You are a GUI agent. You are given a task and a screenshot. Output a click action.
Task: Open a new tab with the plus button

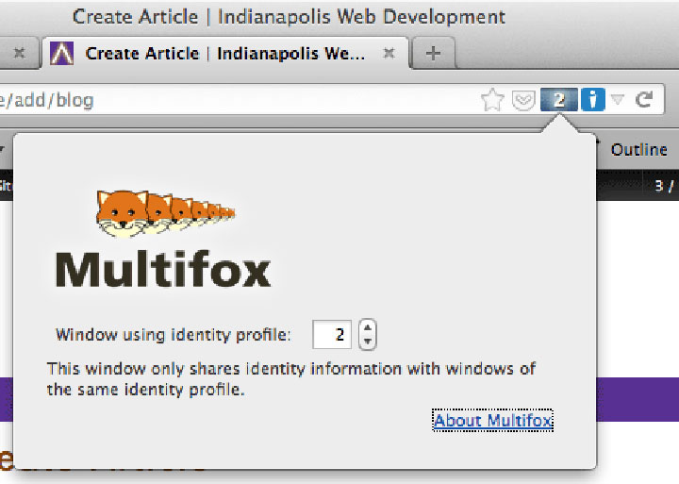click(433, 53)
